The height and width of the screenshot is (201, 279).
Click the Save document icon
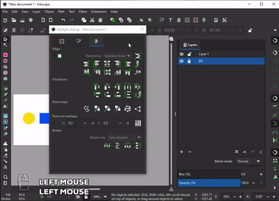(x=22, y=20)
